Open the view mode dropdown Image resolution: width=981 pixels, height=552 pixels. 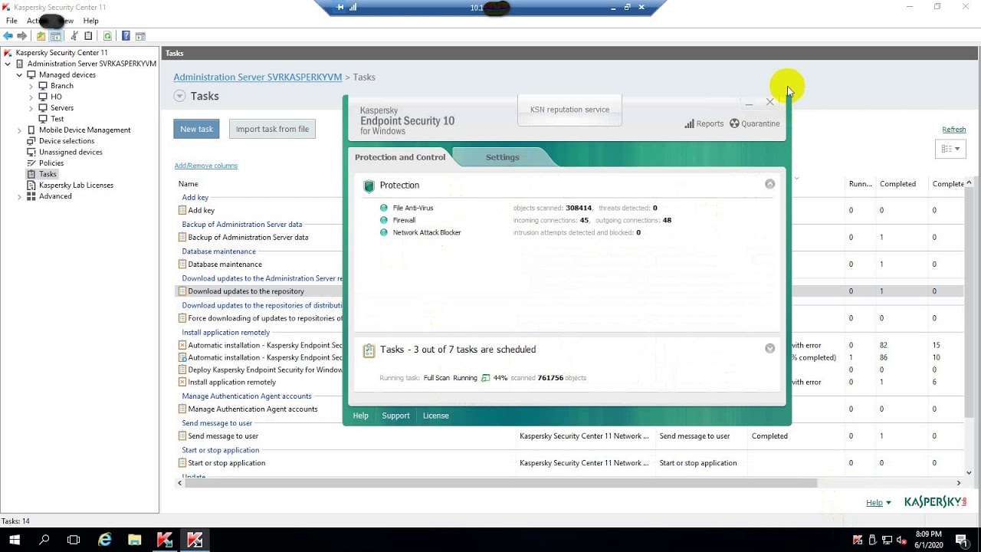(x=950, y=149)
